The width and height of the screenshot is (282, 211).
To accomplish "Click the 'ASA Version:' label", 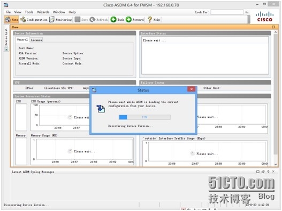I will pos(27,53).
